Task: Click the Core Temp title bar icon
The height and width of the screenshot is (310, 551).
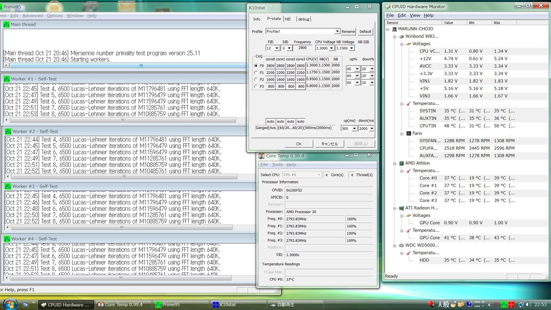Action: coord(262,156)
